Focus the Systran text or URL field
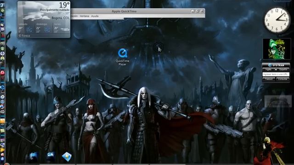Viewport: 294px width, 165px height. [x=276, y=74]
